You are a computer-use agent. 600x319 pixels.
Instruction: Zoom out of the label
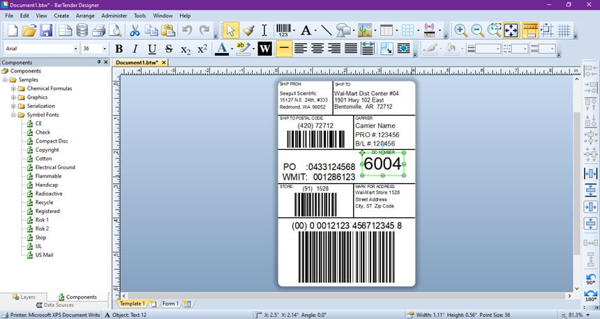pos(477,30)
